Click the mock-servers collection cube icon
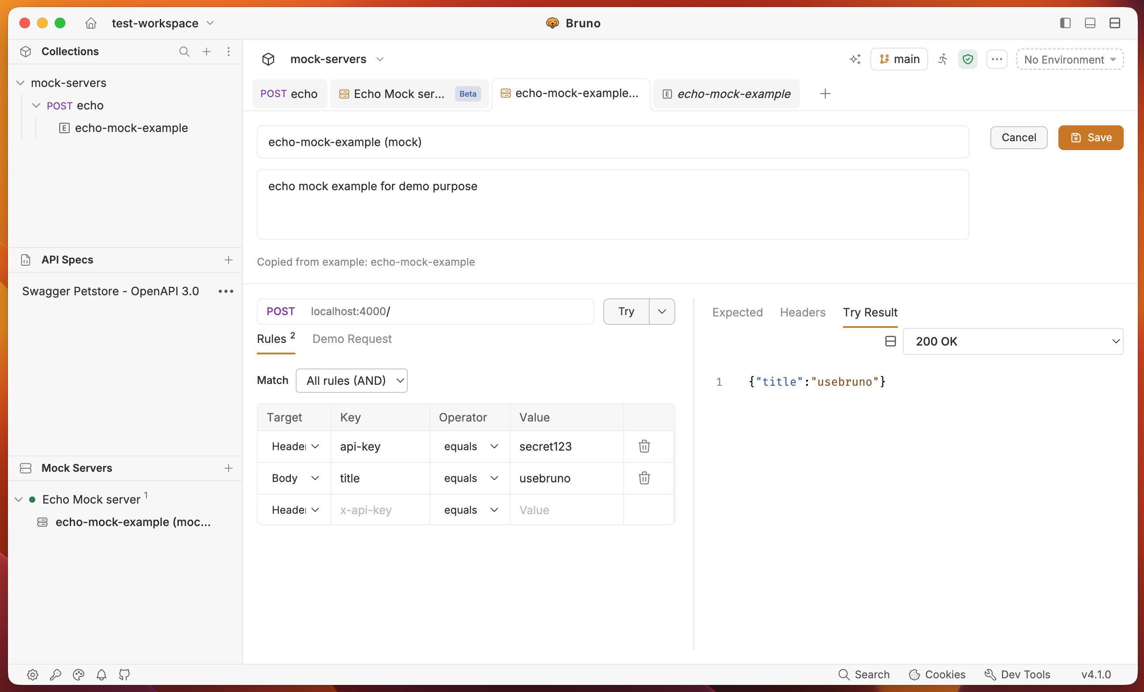The height and width of the screenshot is (692, 1144). pos(268,60)
